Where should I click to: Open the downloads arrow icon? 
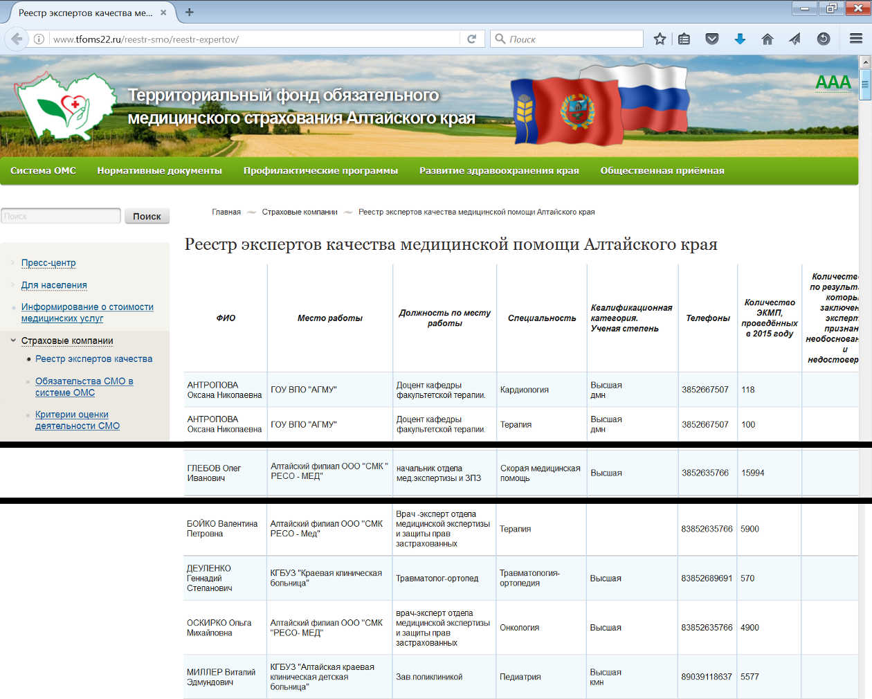[740, 39]
